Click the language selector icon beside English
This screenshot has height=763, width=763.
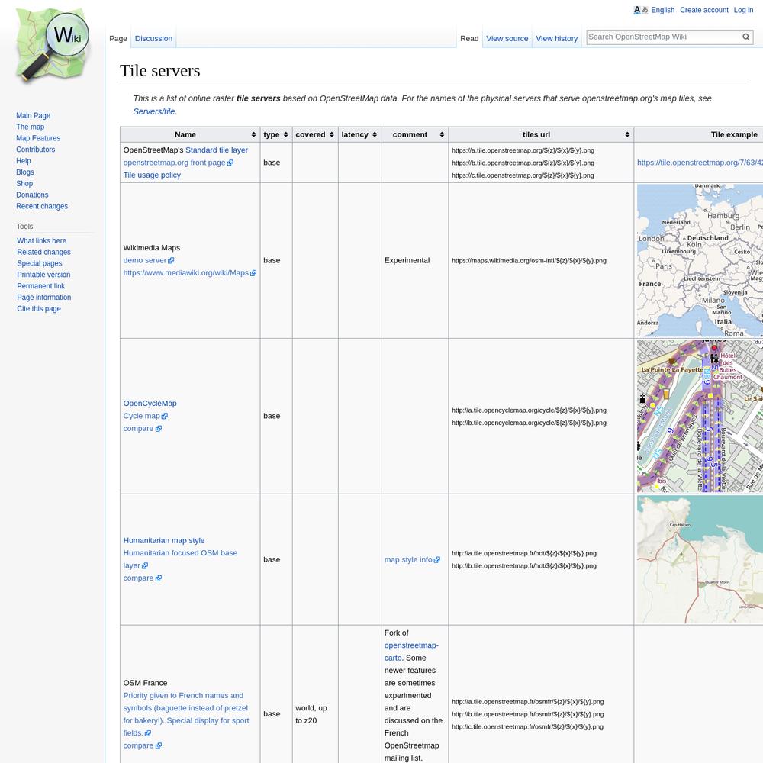coord(640,10)
